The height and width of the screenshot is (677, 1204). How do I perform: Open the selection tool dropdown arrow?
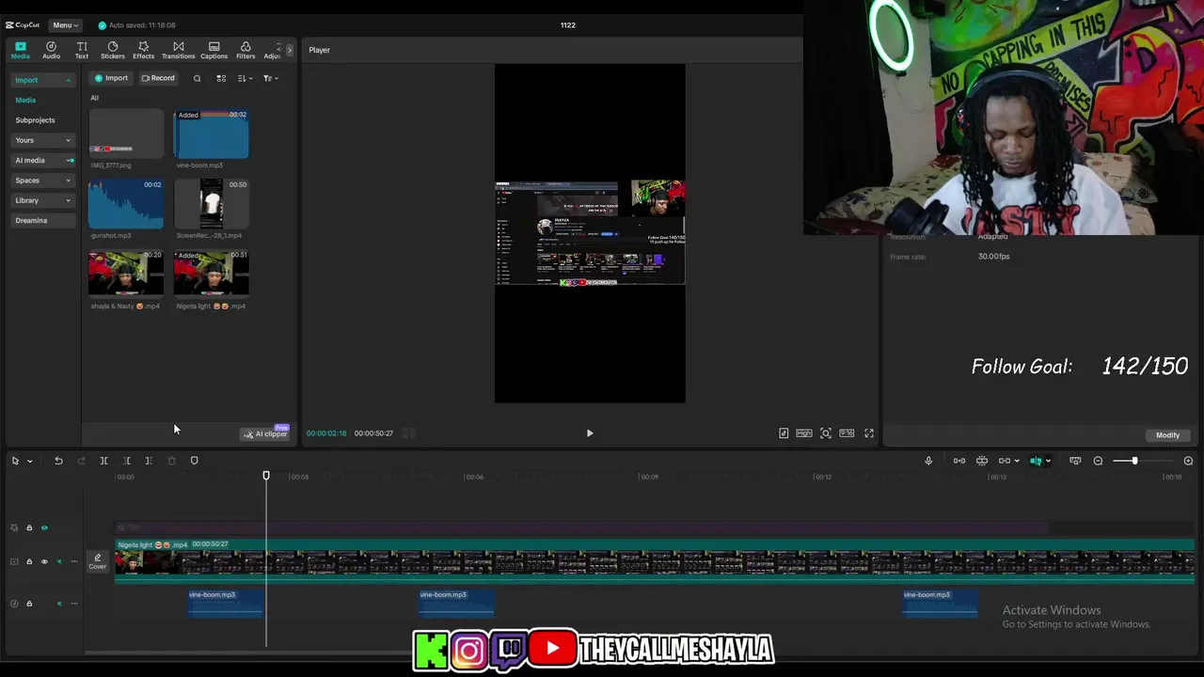(x=29, y=461)
